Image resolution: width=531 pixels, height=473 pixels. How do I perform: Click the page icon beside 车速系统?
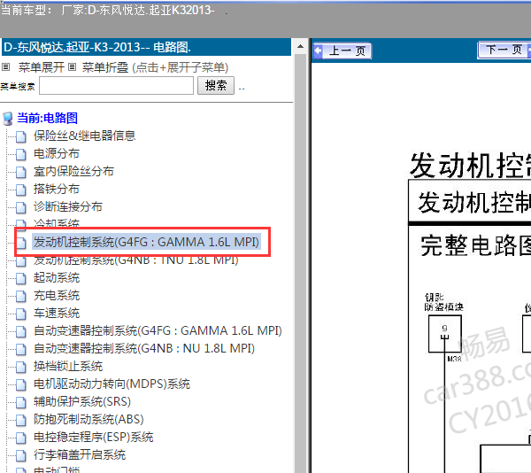(21, 314)
